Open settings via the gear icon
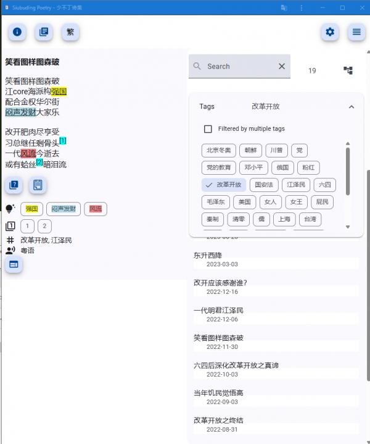Image resolution: width=370 pixels, height=444 pixels. [330, 32]
